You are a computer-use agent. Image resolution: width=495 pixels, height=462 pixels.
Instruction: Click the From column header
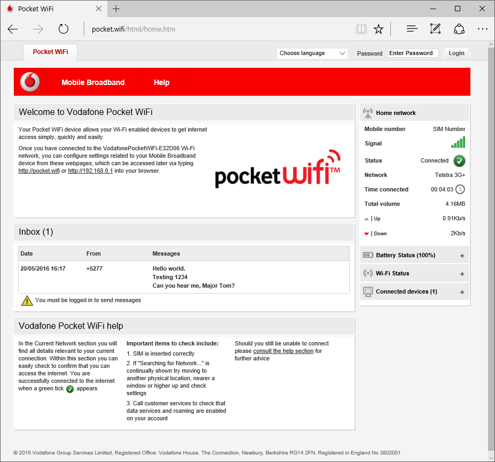(93, 253)
